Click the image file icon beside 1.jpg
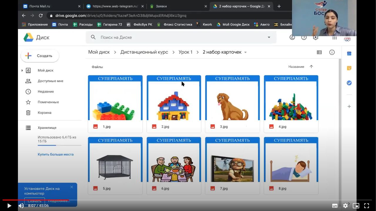376x211 pixels. click(96, 127)
